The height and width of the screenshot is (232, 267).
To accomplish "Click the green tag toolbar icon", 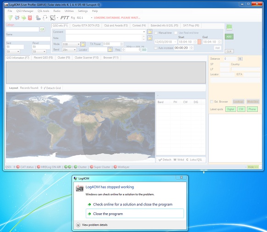I will 23,17.
